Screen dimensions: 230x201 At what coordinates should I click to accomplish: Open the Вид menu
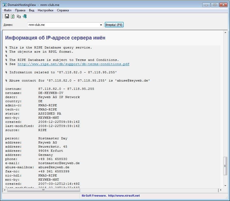click(32, 10)
